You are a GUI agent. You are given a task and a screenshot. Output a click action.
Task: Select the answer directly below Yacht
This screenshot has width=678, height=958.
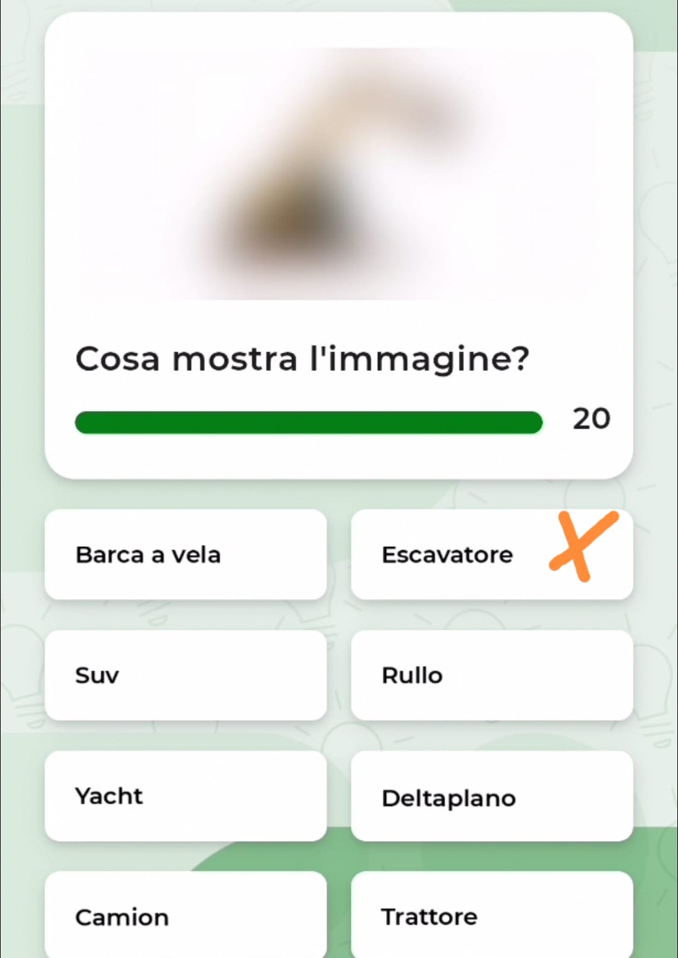[186, 917]
